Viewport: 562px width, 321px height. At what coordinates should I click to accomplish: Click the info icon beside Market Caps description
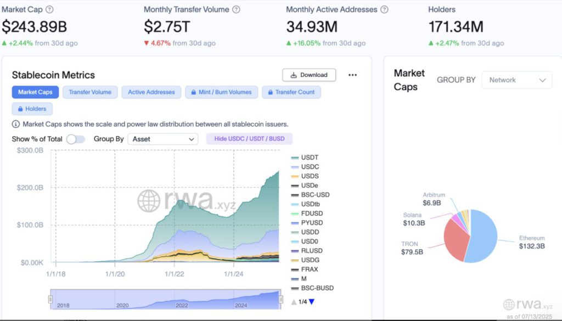click(16, 125)
